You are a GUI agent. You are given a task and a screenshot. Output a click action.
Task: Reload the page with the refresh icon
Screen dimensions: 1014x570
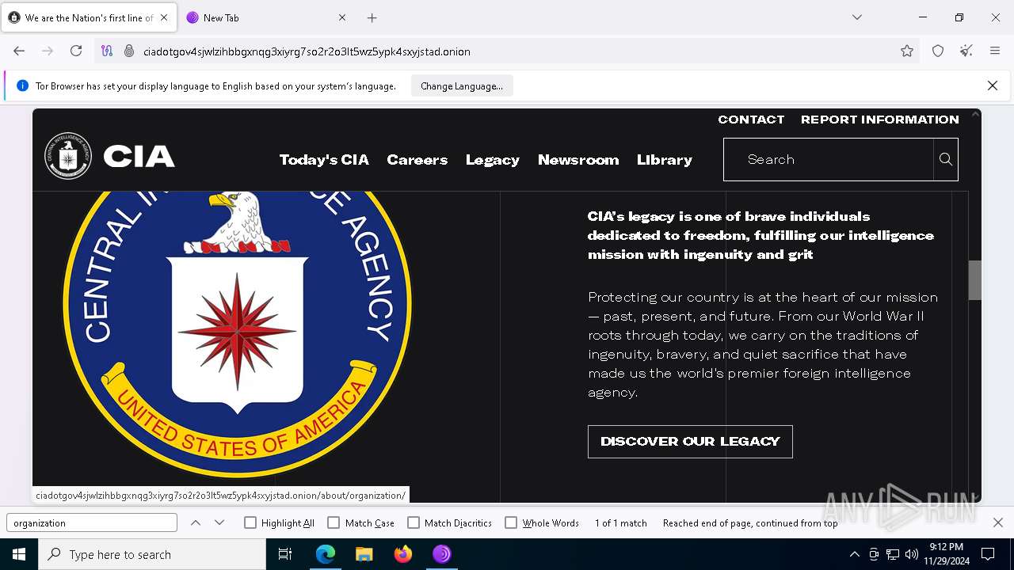click(76, 51)
